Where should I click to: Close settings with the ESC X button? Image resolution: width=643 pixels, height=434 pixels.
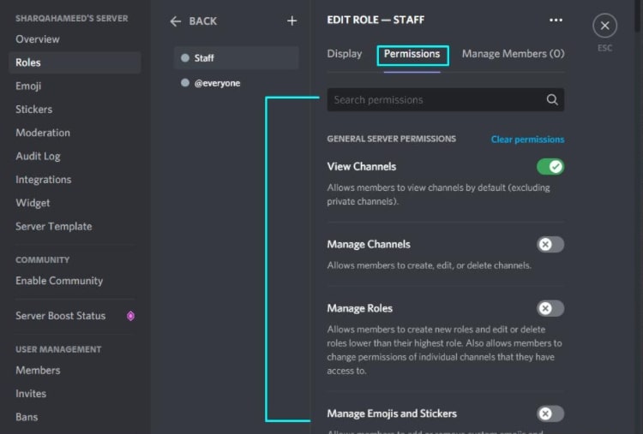click(x=604, y=26)
